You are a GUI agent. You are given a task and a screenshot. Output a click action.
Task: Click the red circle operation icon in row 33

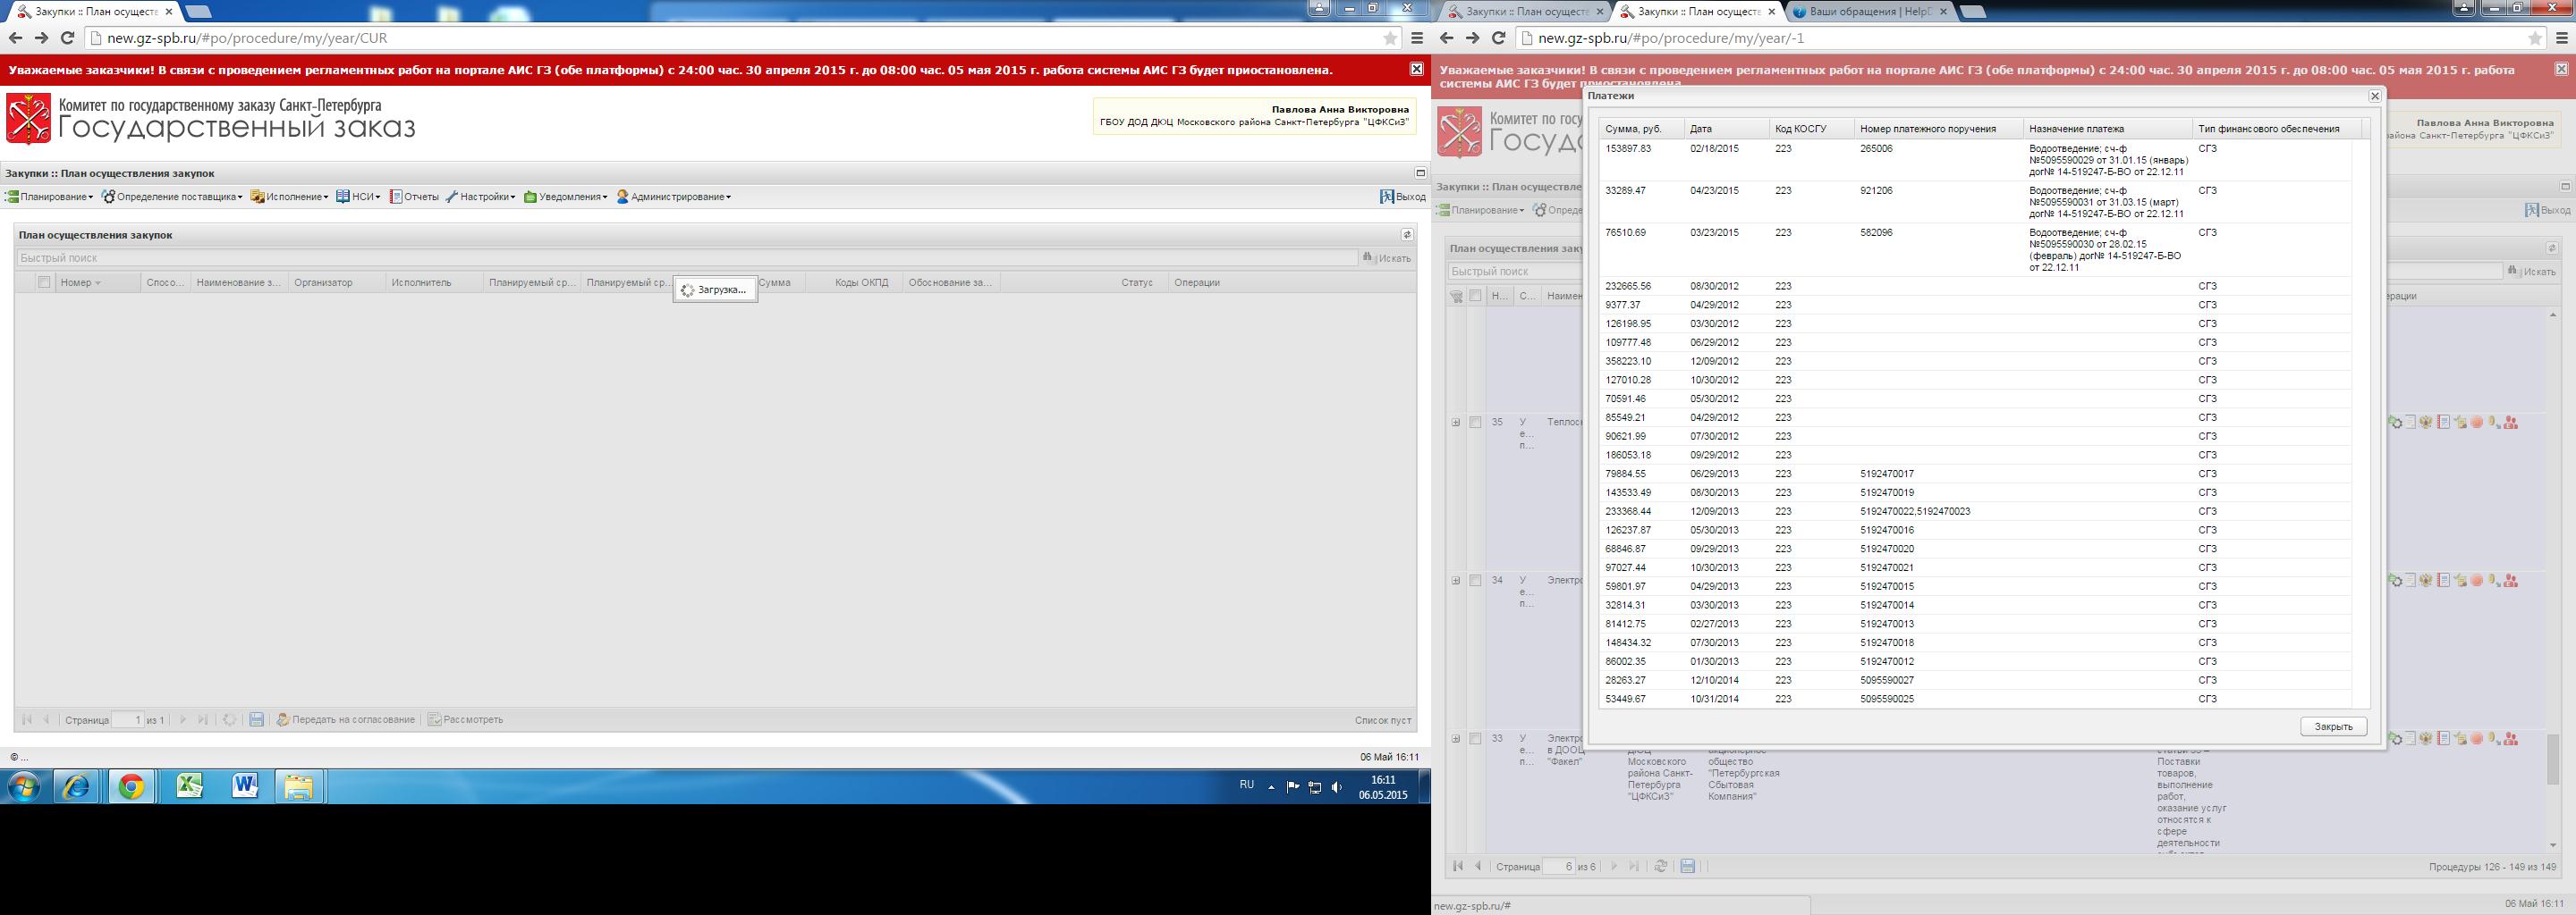(x=2477, y=738)
